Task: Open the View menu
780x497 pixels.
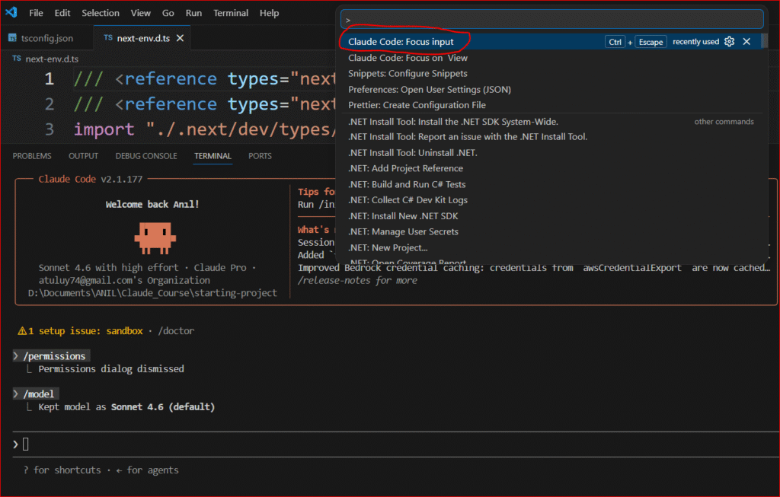Action: coord(141,13)
